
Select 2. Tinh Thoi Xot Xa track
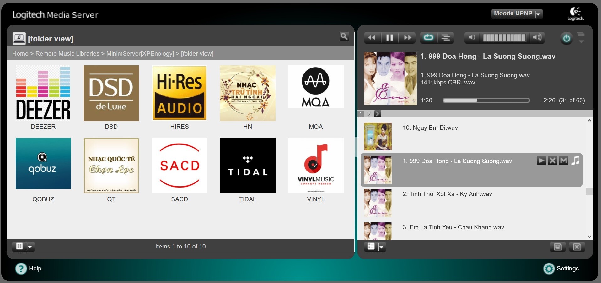(x=447, y=194)
